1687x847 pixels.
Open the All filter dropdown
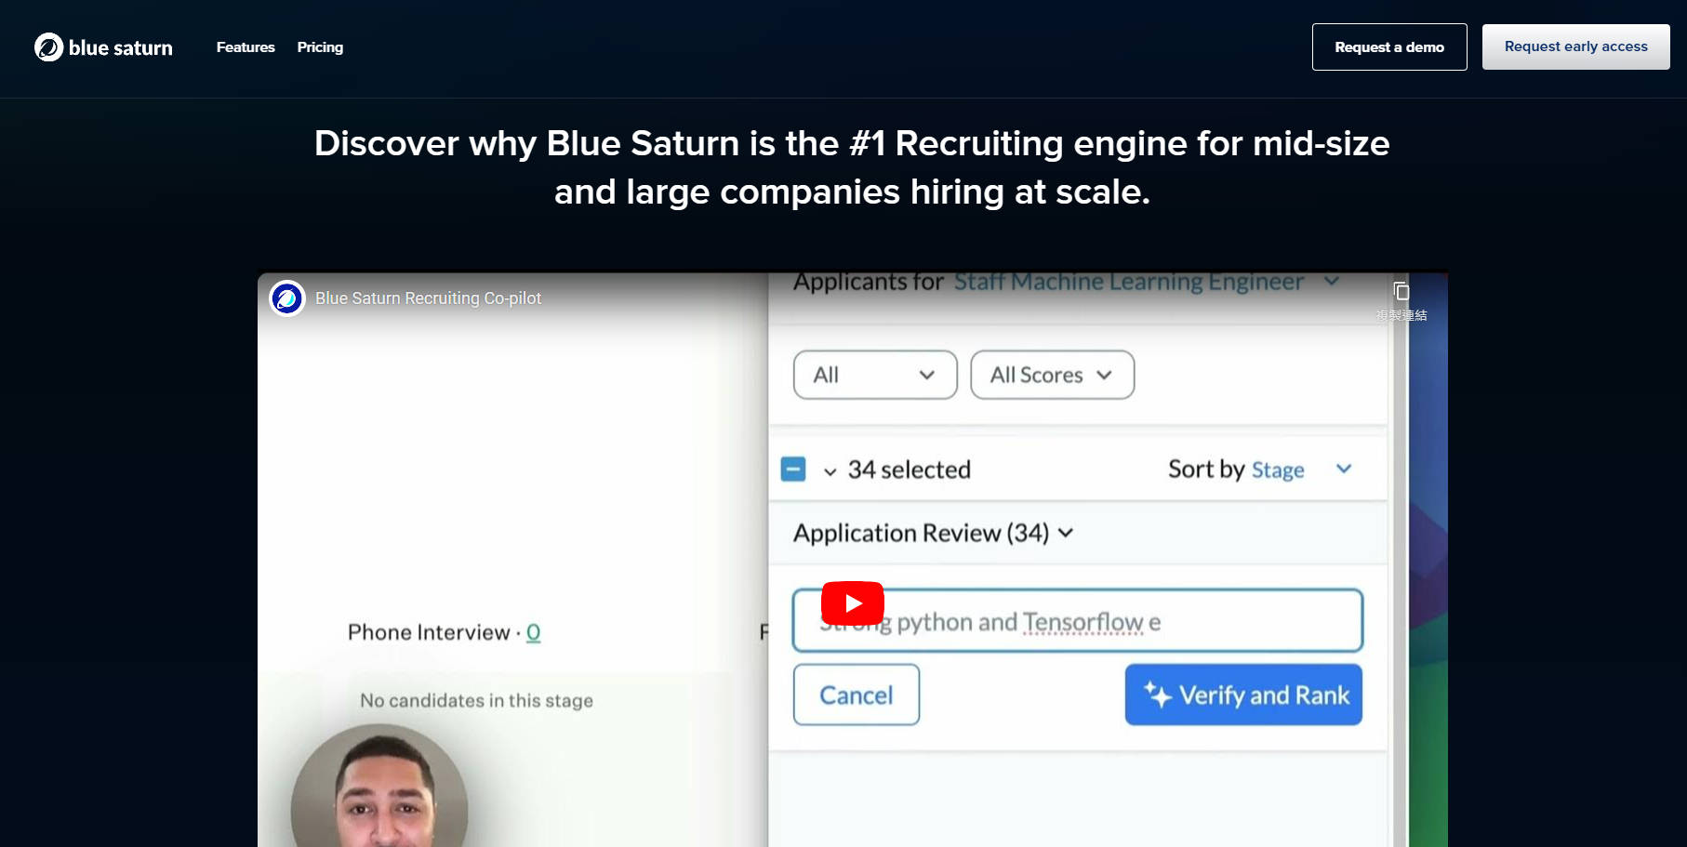pos(873,375)
